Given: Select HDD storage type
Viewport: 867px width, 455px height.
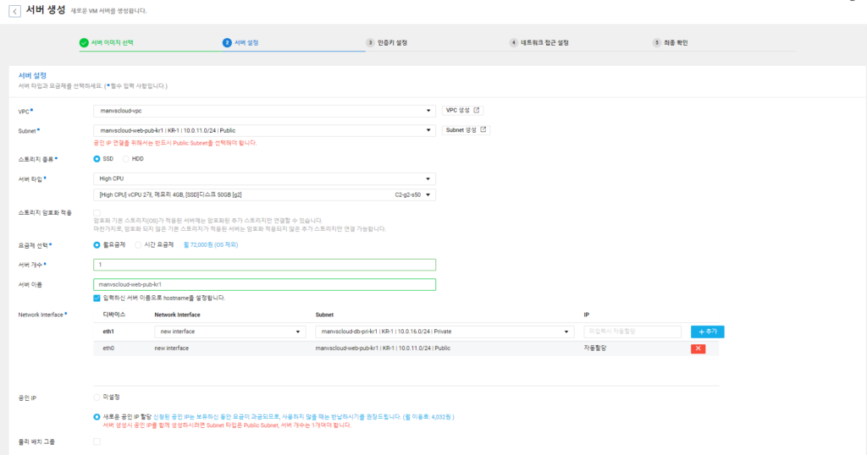Looking at the screenshot, I should pyautogui.click(x=126, y=159).
